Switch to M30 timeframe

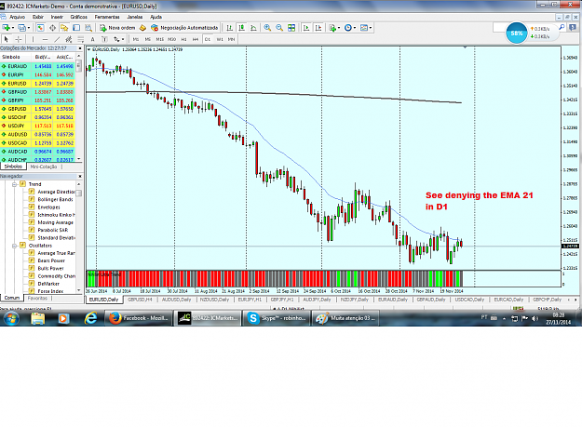tap(172, 39)
